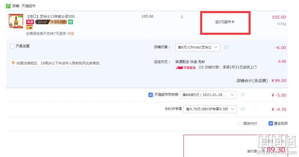The image size is (299, 157).
Task: Click the ¥ -5.00 coupon amount
Action: [278, 95]
